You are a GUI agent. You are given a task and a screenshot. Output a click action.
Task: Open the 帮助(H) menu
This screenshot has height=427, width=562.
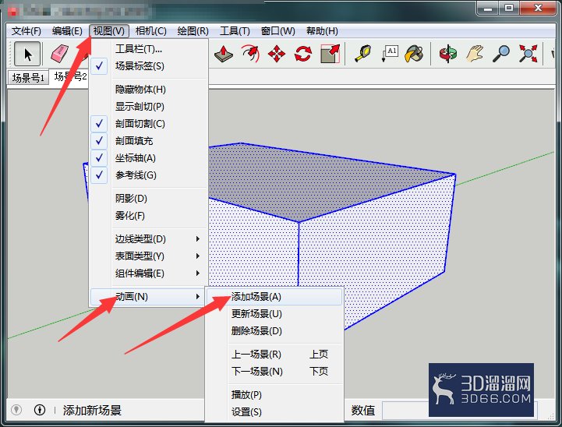coord(322,31)
